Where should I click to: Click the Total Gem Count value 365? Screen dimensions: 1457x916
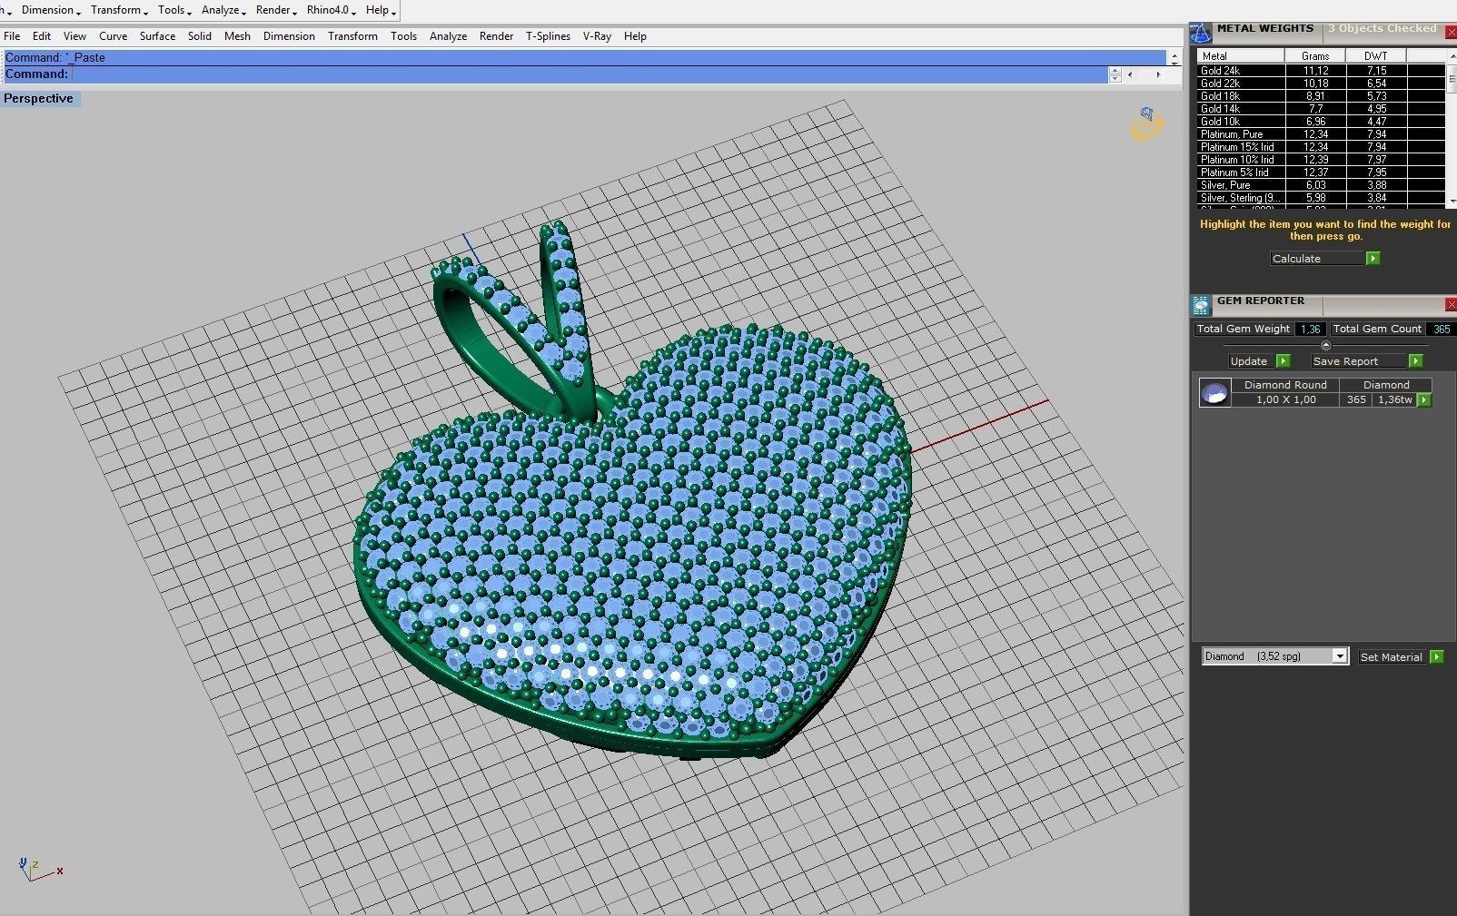[1442, 329]
